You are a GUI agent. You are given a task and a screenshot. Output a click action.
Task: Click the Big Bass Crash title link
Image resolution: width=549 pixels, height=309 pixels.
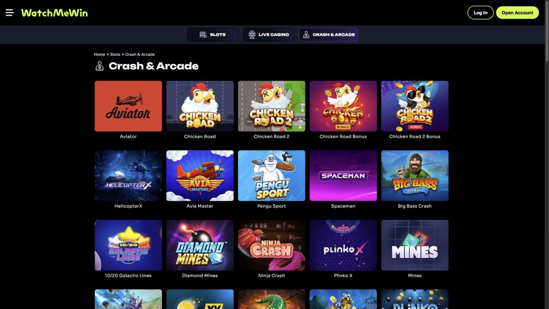tap(414, 206)
